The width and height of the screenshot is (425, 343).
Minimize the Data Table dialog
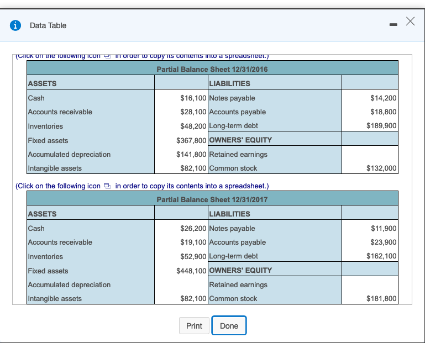click(x=393, y=25)
